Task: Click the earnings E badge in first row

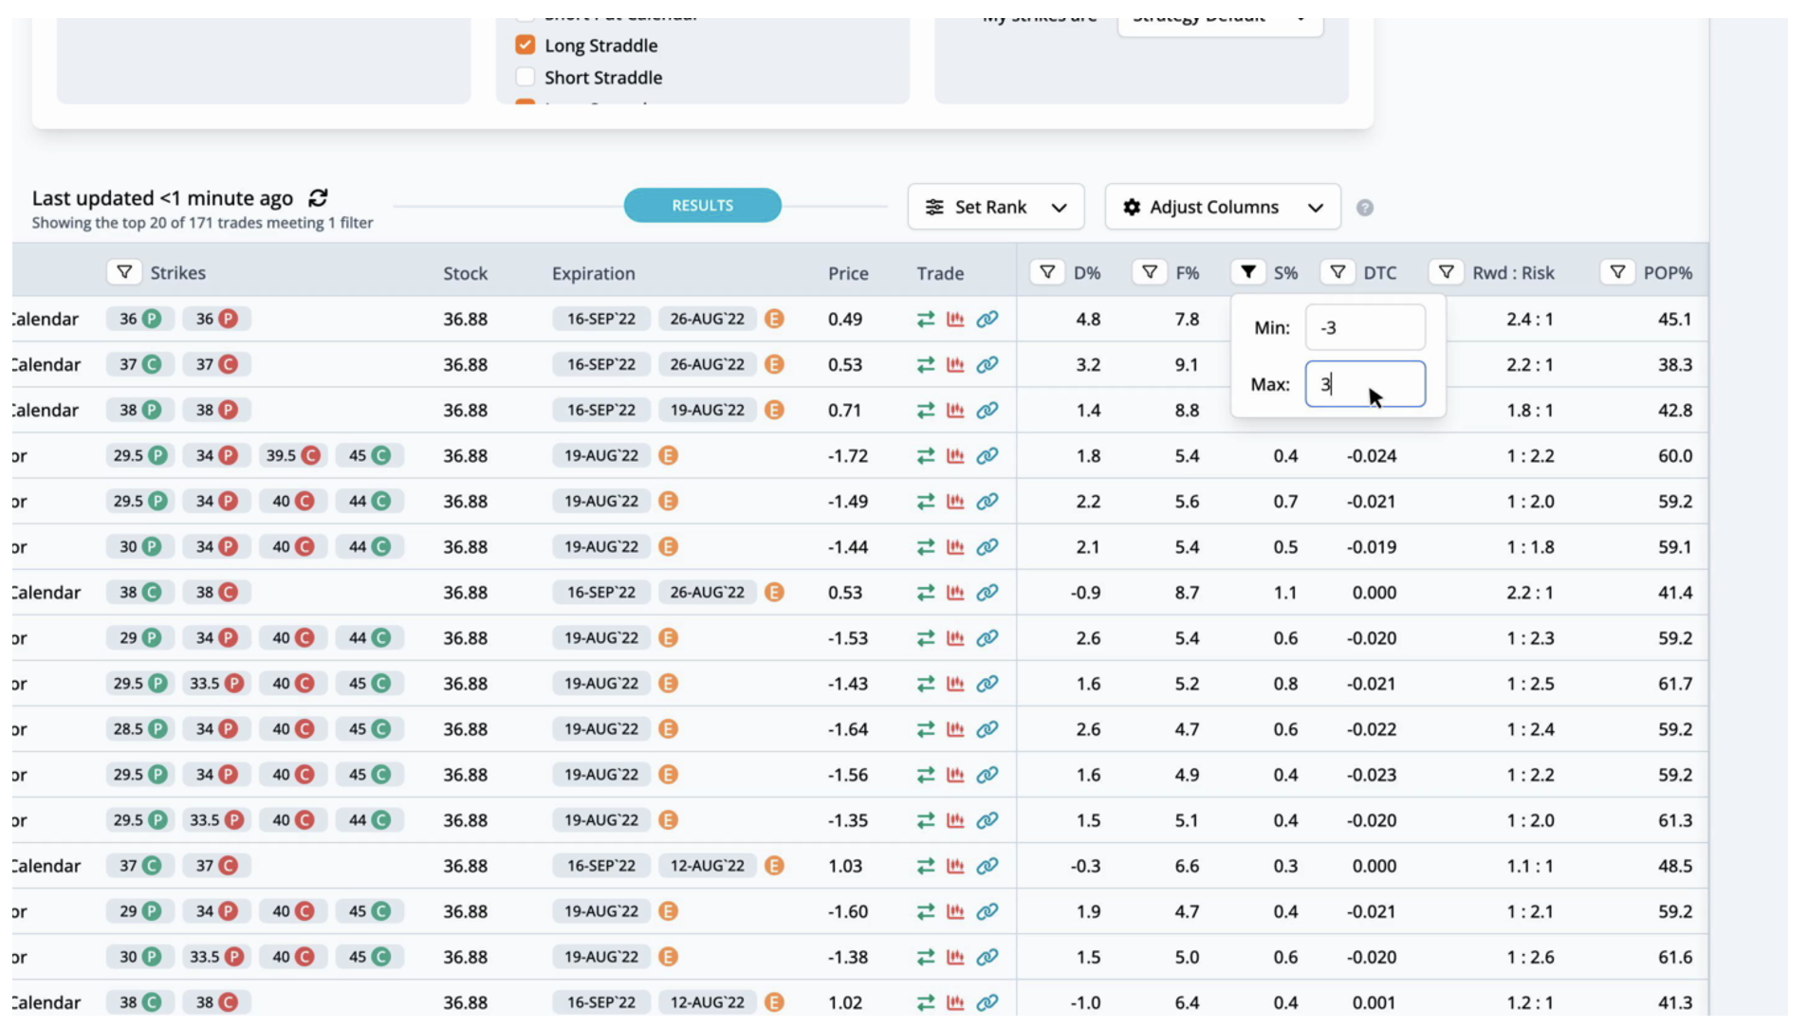Action: click(774, 320)
